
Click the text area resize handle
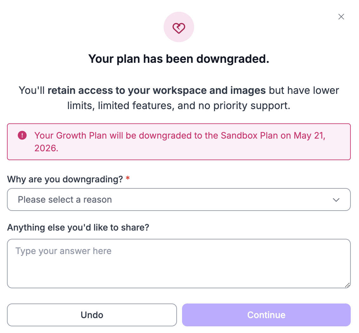347,285
